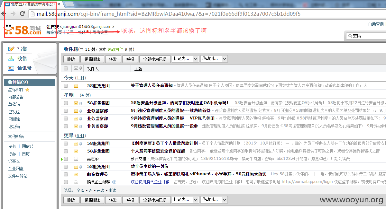Open the 移动到 dropdown below the mail list

click(x=214, y=200)
